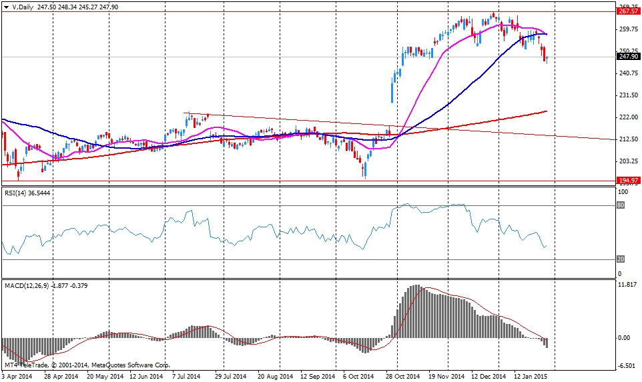Click the RSI level 20 marker
This screenshot has height=382, width=642.
click(x=621, y=259)
